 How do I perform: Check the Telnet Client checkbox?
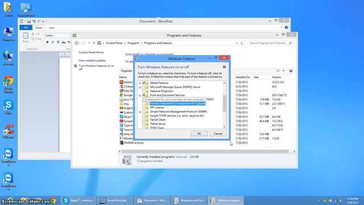144,120
